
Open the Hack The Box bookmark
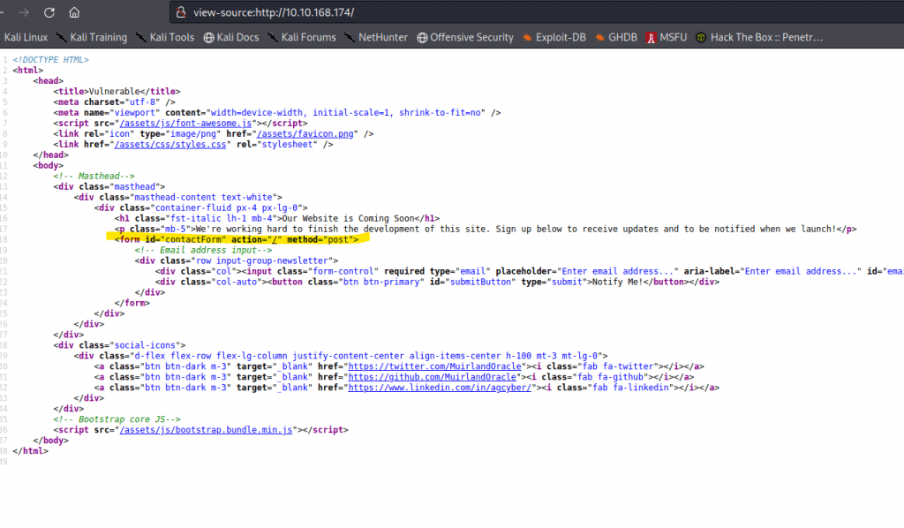tap(759, 37)
